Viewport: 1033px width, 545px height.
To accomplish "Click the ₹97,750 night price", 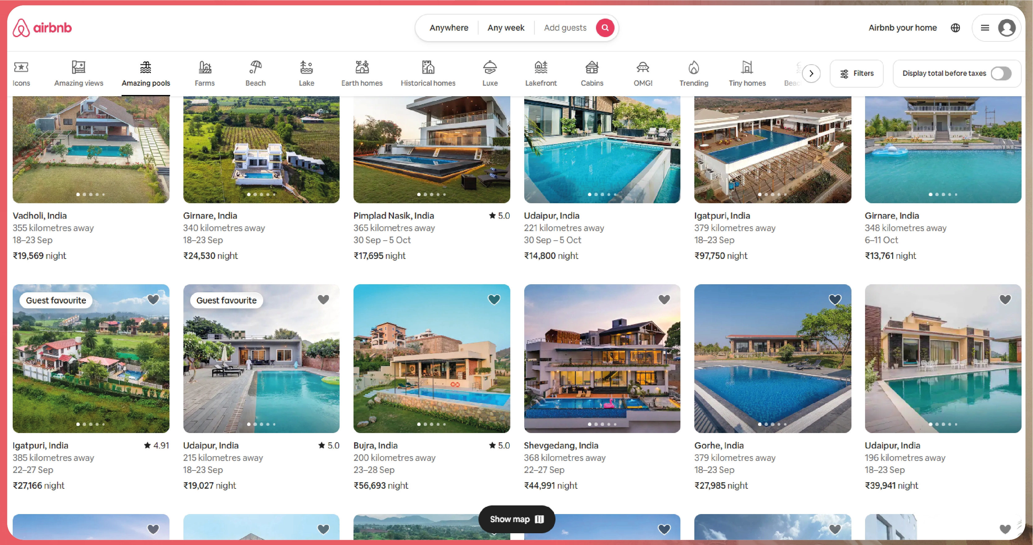I will pyautogui.click(x=721, y=255).
